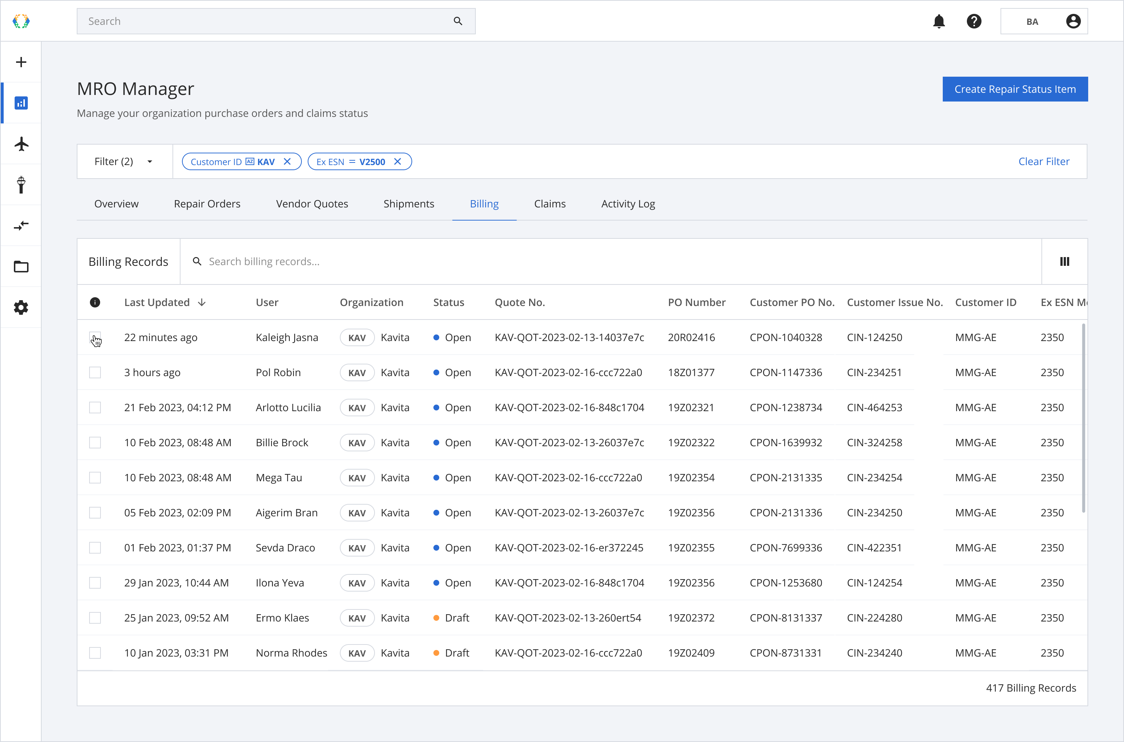
Task: Select the Billing tab
Action: click(x=484, y=203)
